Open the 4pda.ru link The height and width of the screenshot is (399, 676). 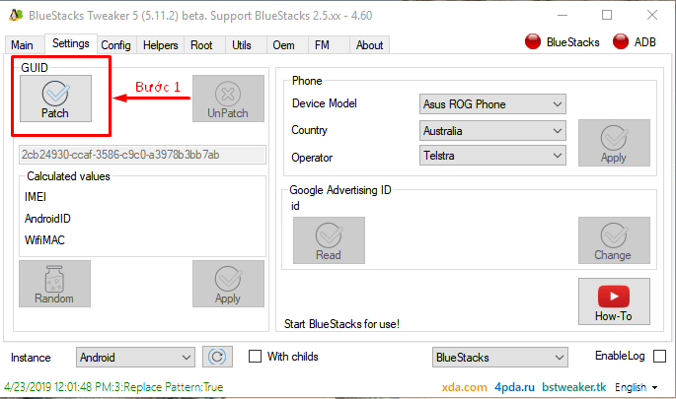[514, 387]
